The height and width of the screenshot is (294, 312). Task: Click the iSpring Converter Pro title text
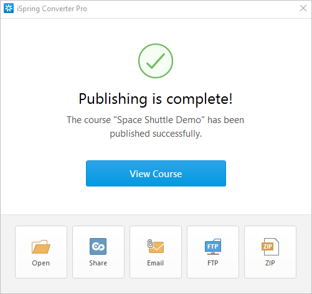pos(52,9)
